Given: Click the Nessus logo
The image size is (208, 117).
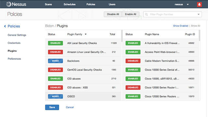Looking at the screenshot, I should click(x=16, y=4).
